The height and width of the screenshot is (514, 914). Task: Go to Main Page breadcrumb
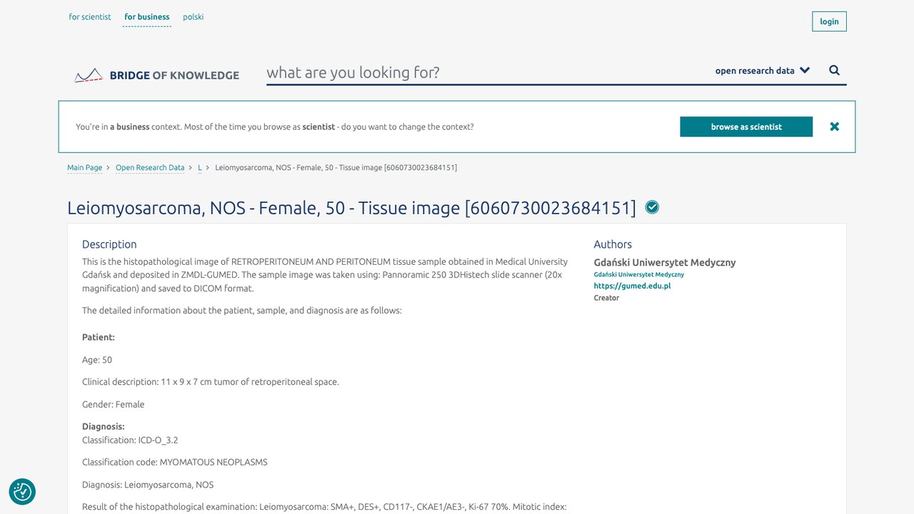click(x=84, y=168)
